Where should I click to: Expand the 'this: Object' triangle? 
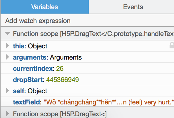[7, 46]
